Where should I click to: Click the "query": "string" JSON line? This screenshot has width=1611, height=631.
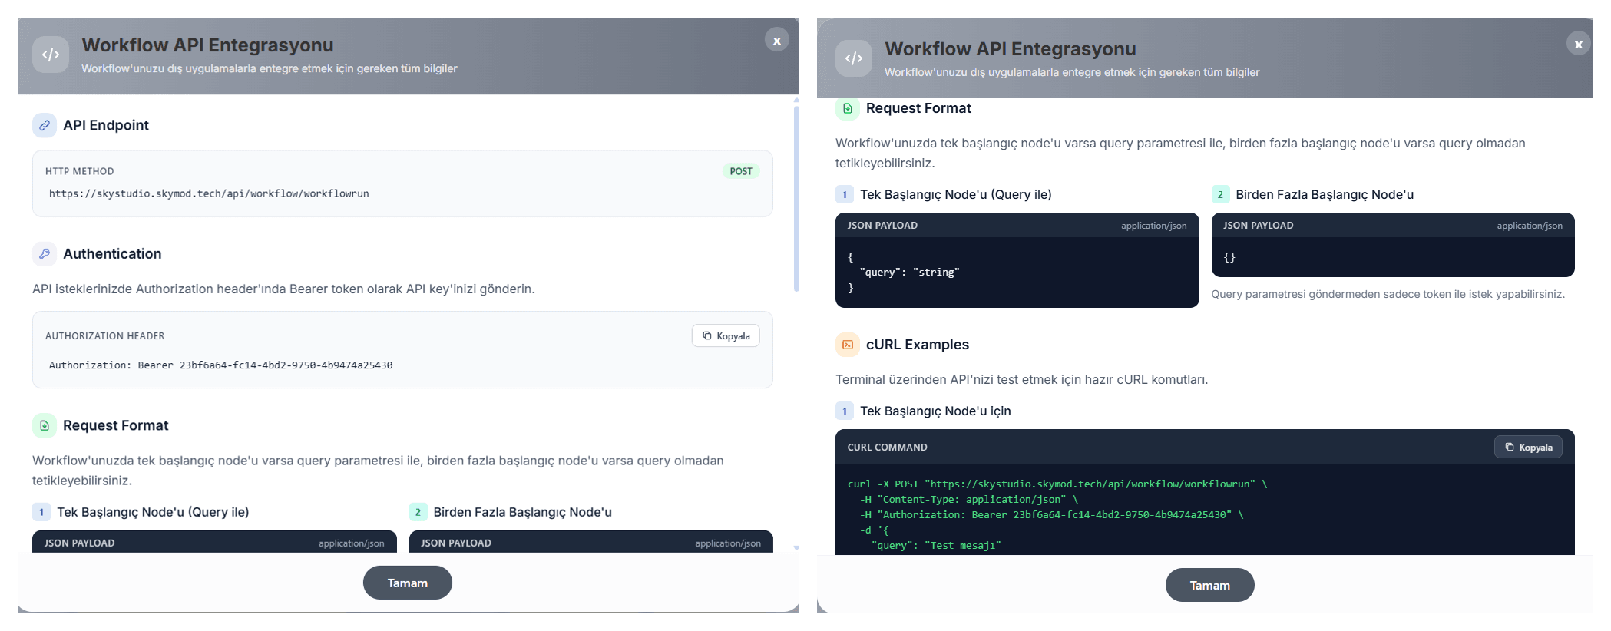(909, 273)
